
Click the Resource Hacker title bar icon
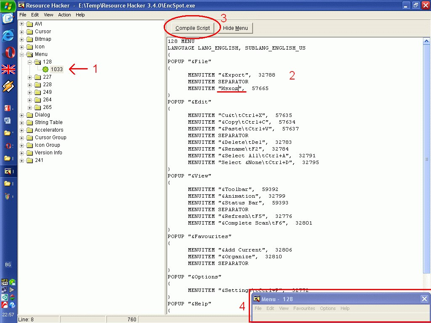[x=21, y=5]
